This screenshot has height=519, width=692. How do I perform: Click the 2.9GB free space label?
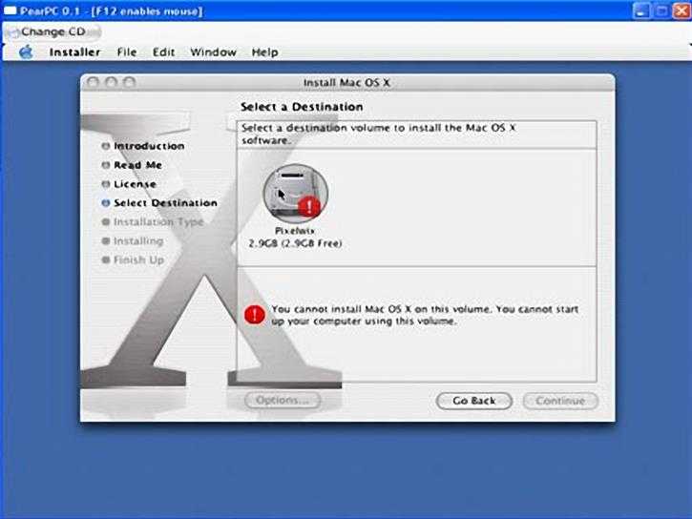(x=295, y=243)
